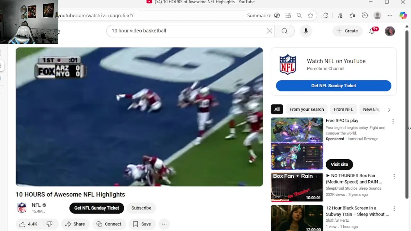This screenshot has width=411, height=231.
Task: Click the Visit site button
Action: click(339, 164)
